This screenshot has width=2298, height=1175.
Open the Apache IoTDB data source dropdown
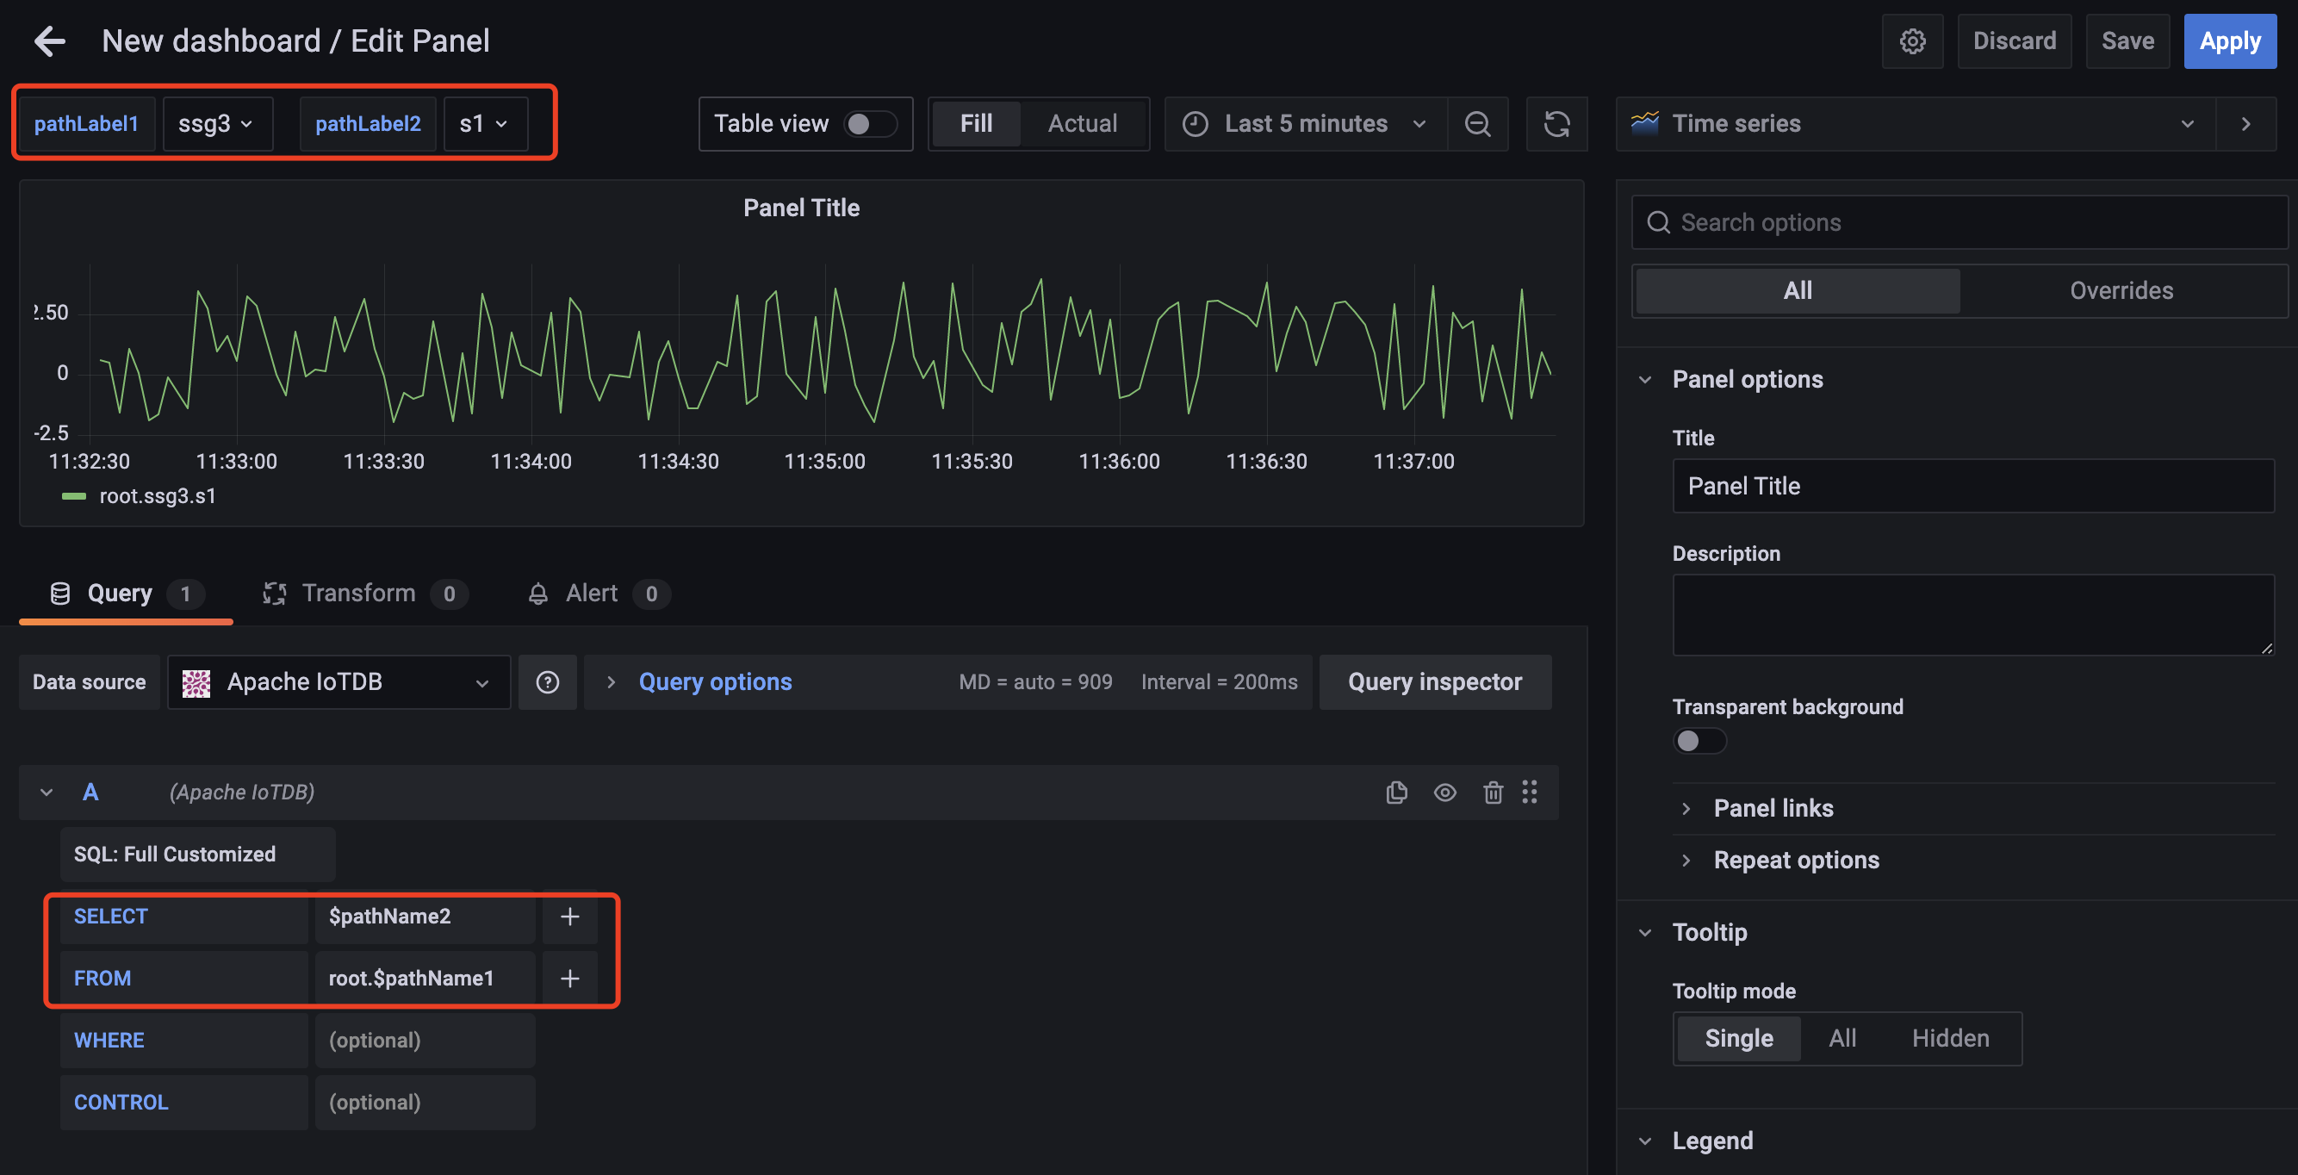click(x=338, y=682)
